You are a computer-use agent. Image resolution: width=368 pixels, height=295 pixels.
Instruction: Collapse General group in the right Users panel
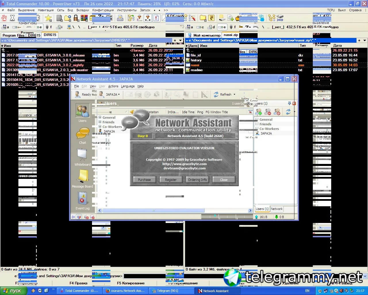(x=257, y=119)
